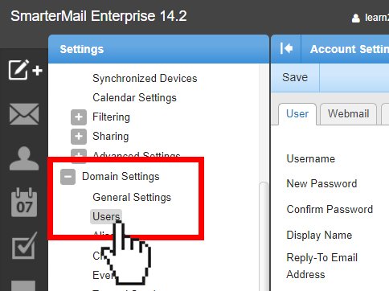The image size is (389, 291).
Task: Click the user profile icon in header
Action: click(x=355, y=18)
